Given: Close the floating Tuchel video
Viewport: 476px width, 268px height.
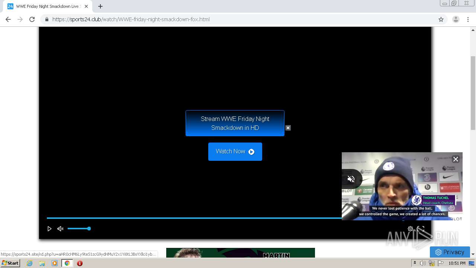Looking at the screenshot, I should coord(456,159).
